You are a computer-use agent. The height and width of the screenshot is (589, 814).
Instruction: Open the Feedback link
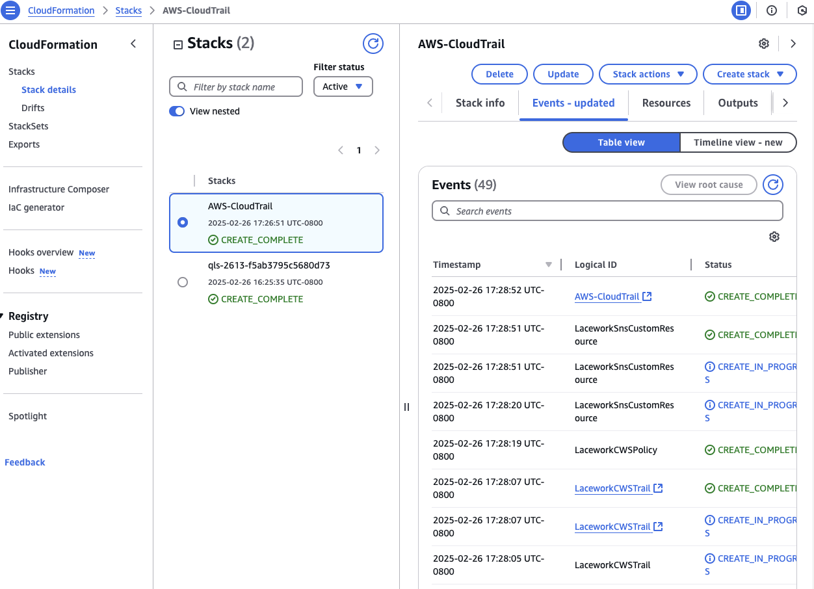[x=25, y=462]
